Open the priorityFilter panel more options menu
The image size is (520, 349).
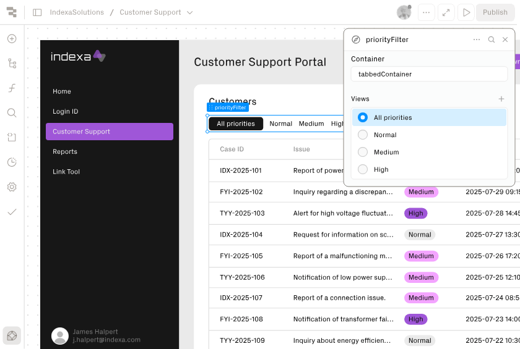pos(476,40)
